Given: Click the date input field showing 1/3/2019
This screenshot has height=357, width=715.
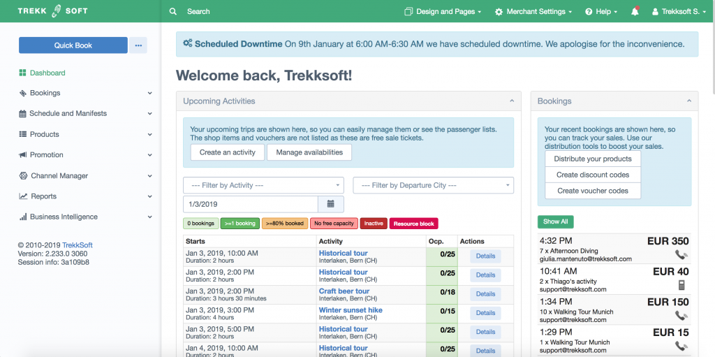Looking at the screenshot, I should (x=250, y=204).
